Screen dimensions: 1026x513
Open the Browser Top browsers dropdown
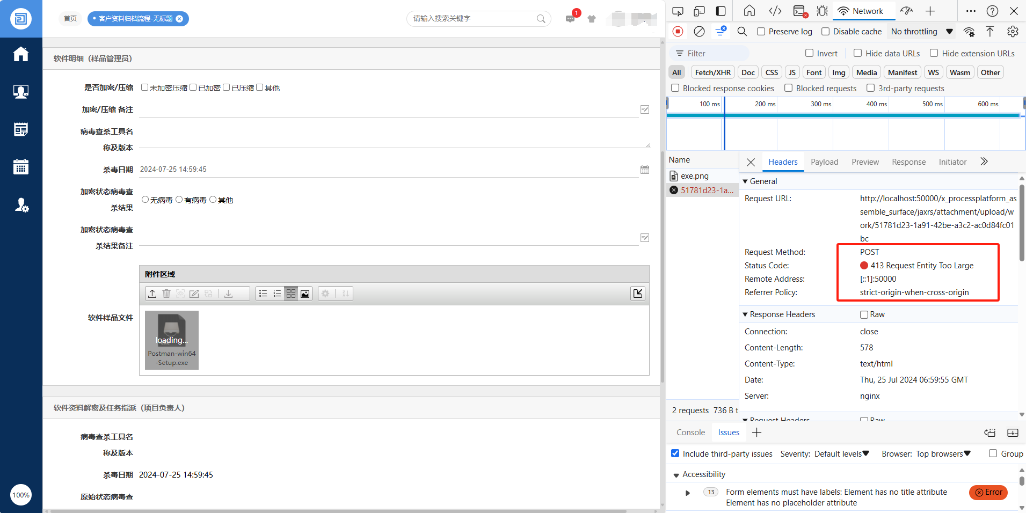(943, 454)
